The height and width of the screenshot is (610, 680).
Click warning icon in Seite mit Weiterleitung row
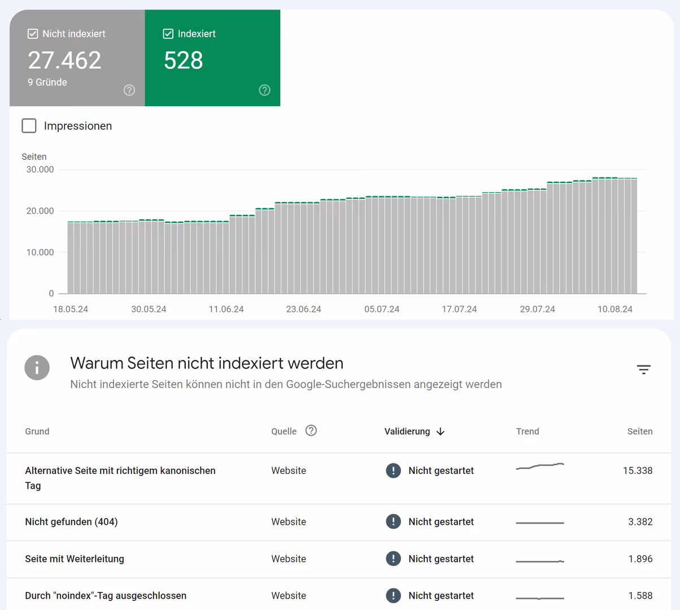(x=393, y=559)
